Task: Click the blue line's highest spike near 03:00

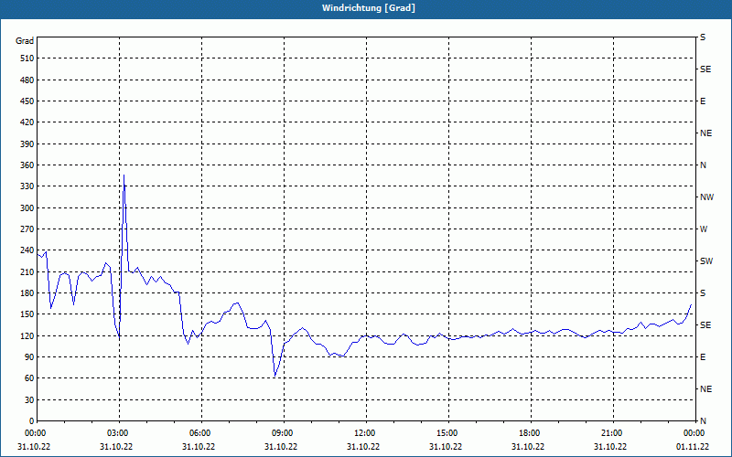Action: pyautogui.click(x=124, y=175)
